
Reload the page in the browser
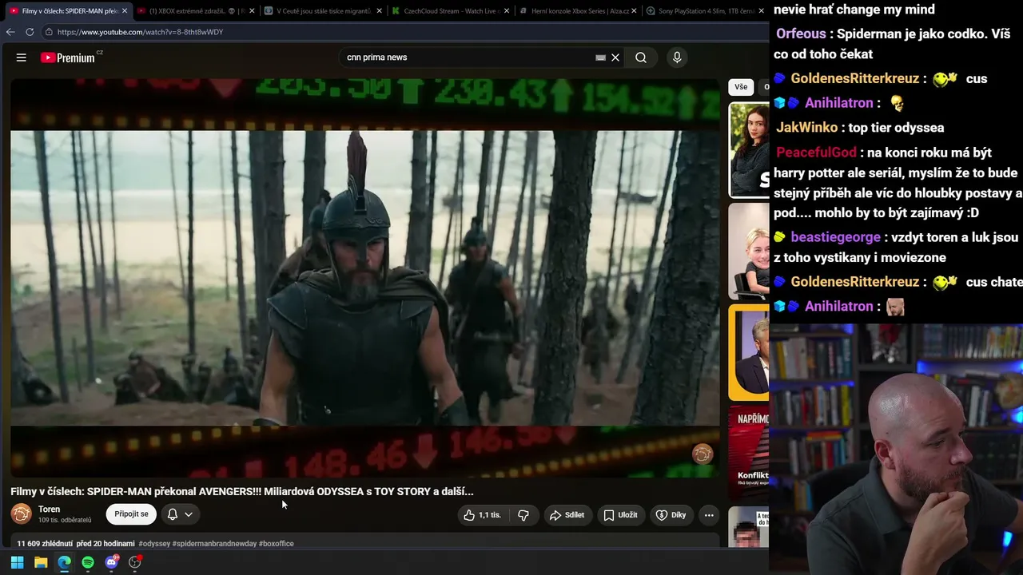pos(30,32)
